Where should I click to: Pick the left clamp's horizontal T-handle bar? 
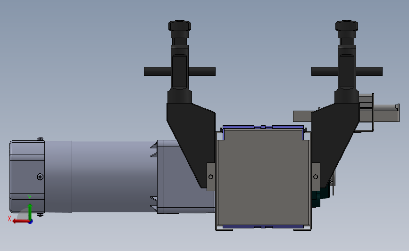click(180, 71)
